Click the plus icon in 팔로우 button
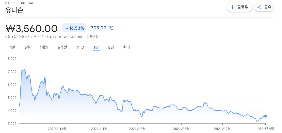 (x=233, y=7)
